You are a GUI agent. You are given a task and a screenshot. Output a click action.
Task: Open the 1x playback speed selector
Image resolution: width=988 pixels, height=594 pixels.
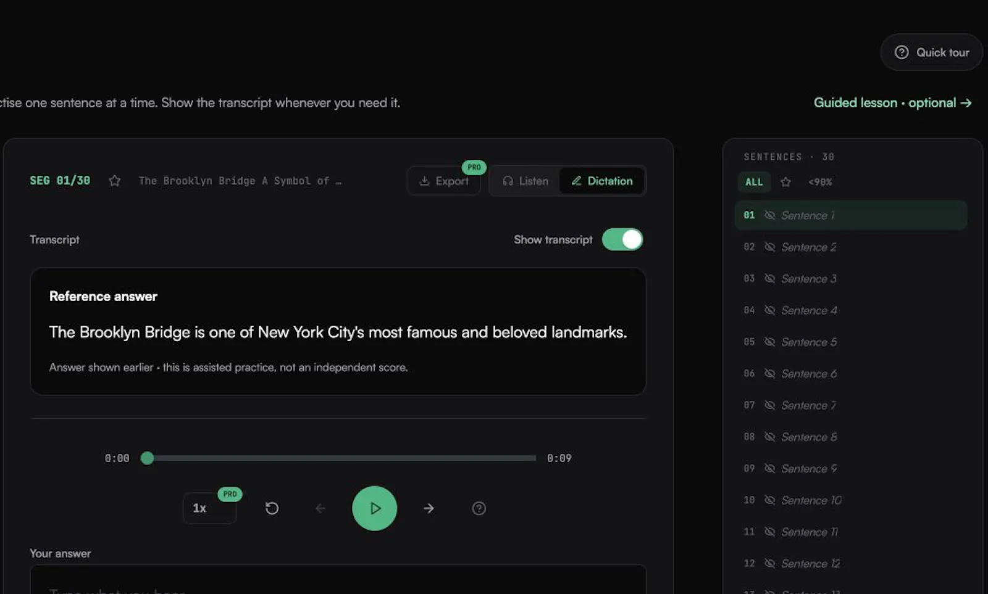[209, 508]
